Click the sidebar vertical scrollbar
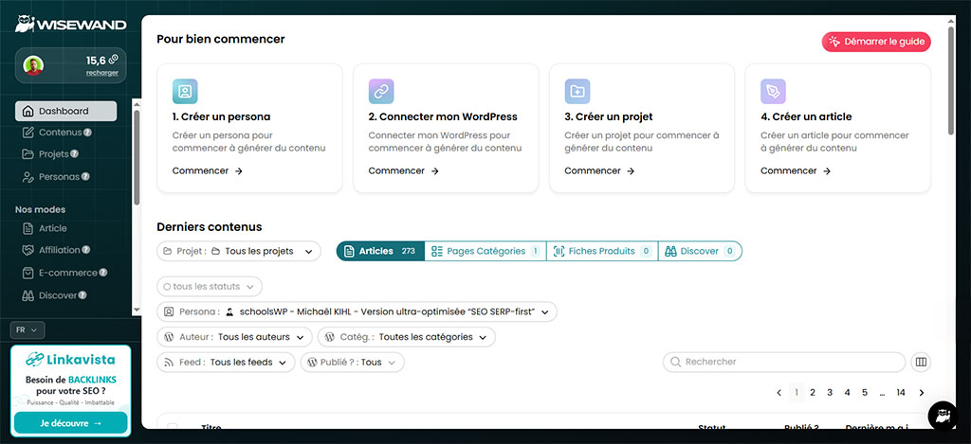 click(137, 156)
